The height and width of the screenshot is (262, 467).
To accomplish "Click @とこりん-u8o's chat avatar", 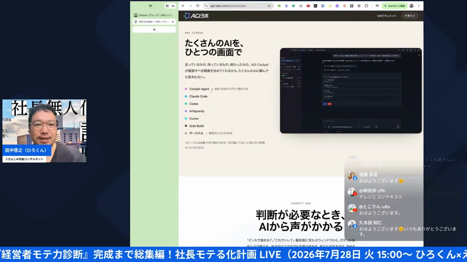I will [352, 208].
